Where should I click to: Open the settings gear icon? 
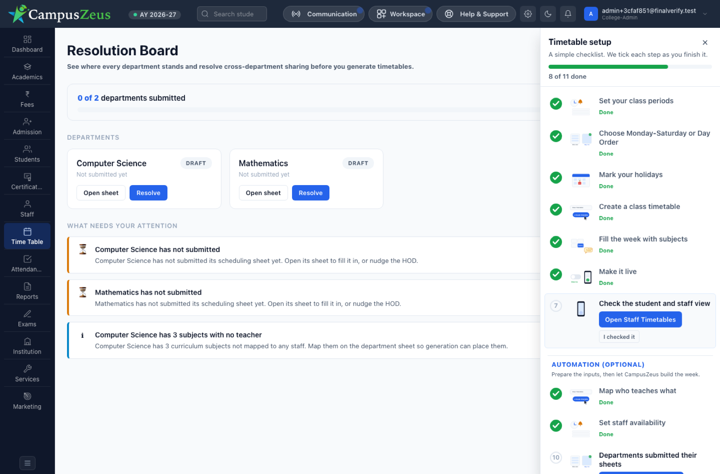(x=528, y=14)
